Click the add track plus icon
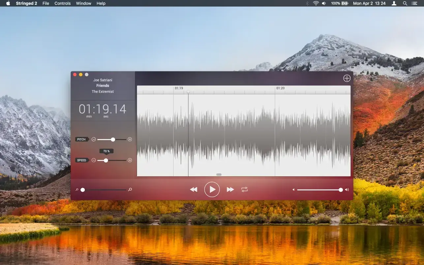The width and height of the screenshot is (424, 265). [x=347, y=78]
